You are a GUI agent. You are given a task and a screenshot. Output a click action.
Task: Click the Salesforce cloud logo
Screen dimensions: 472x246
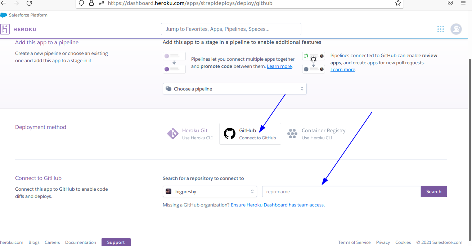point(4,15)
